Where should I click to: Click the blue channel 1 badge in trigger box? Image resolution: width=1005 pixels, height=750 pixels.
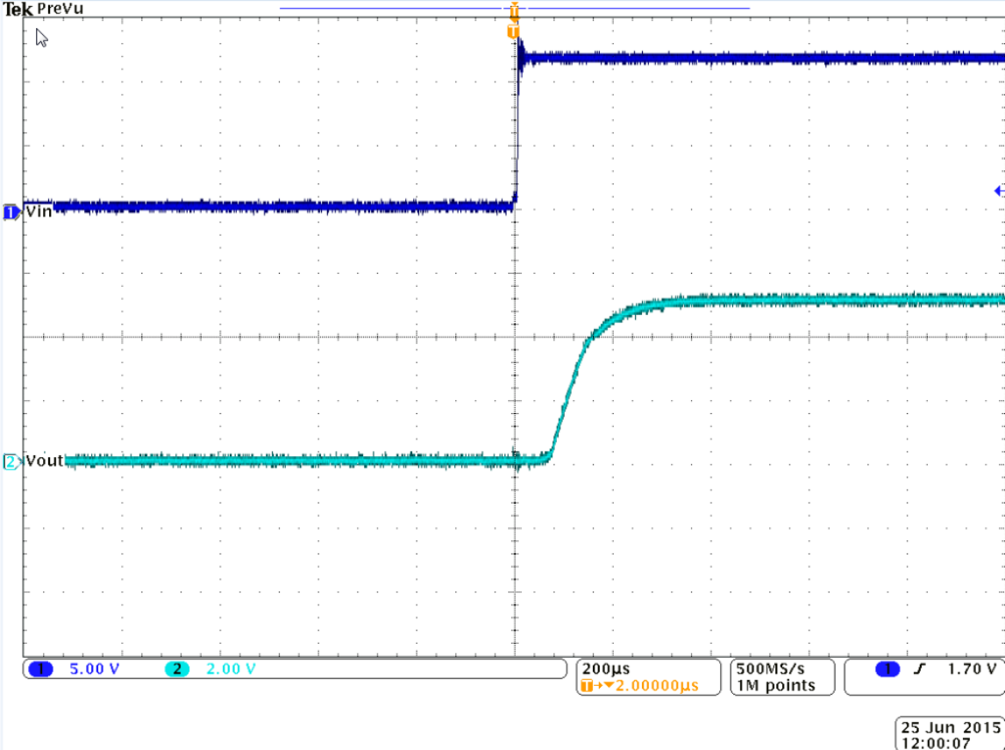click(x=887, y=668)
